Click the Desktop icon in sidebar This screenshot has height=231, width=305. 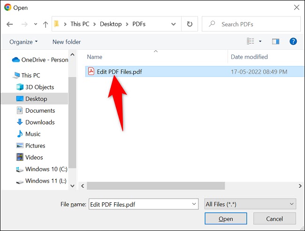point(20,99)
